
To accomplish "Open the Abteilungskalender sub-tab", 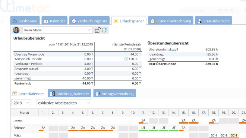I will click(x=70, y=94).
